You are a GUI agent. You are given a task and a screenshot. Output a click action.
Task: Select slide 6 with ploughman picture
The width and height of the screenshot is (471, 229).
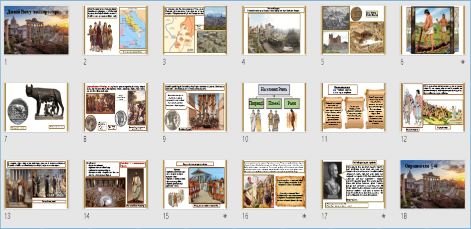coord(432,30)
